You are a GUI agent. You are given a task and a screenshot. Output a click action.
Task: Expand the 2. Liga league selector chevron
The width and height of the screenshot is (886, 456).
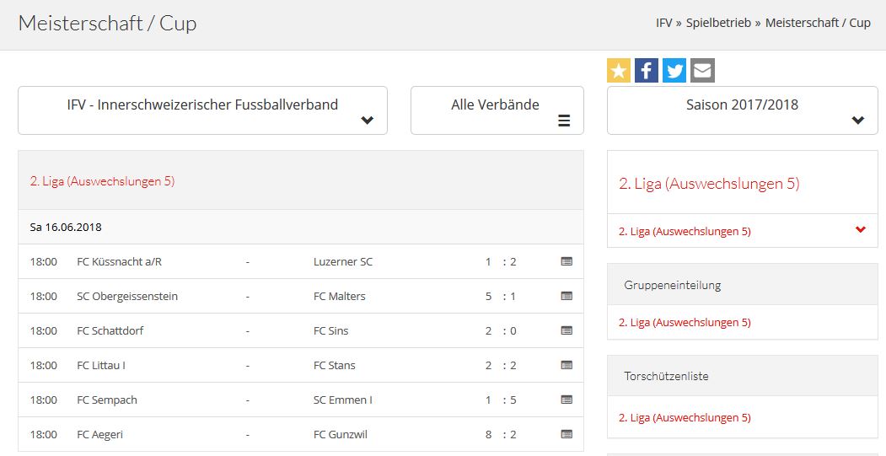860,230
